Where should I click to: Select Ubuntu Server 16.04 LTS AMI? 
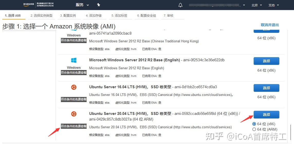[x=267, y=88]
